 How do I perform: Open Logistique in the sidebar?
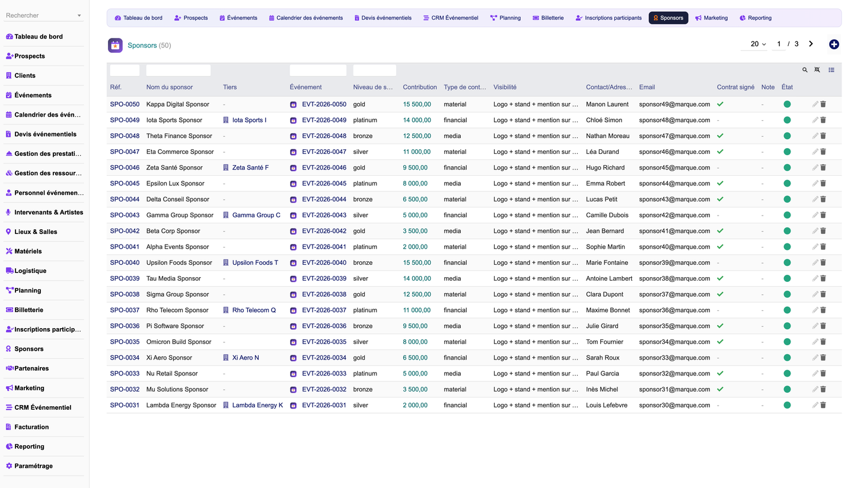30,271
